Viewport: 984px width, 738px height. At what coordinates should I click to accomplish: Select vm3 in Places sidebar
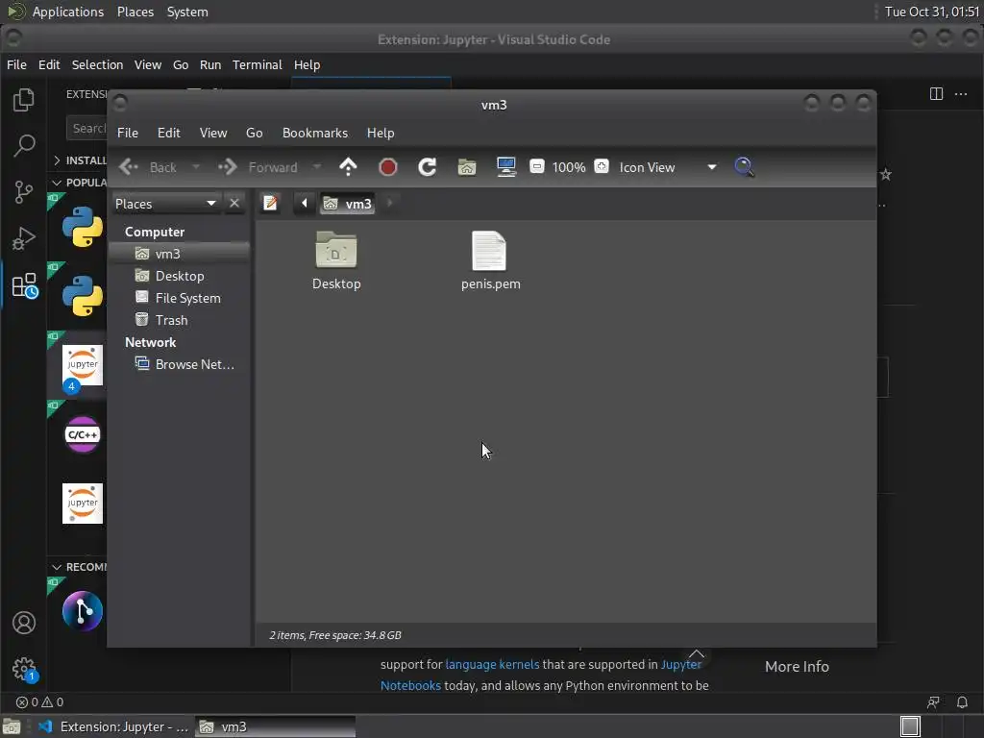(x=180, y=254)
